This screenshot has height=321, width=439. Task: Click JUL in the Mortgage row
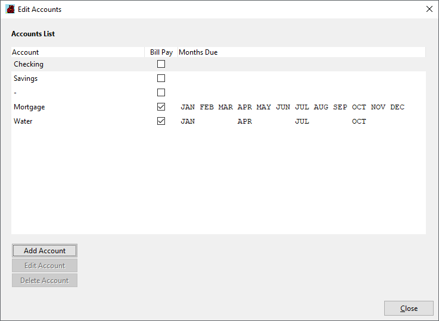(302, 107)
